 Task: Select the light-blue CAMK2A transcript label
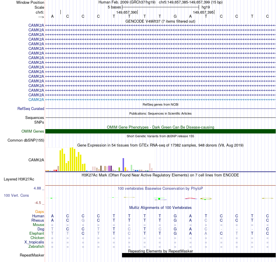36,100
